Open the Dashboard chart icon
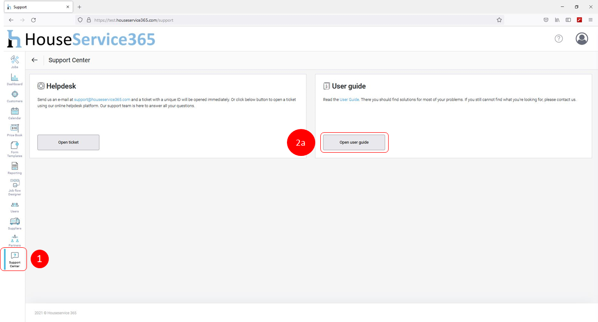The width and height of the screenshot is (598, 322). coord(14,77)
